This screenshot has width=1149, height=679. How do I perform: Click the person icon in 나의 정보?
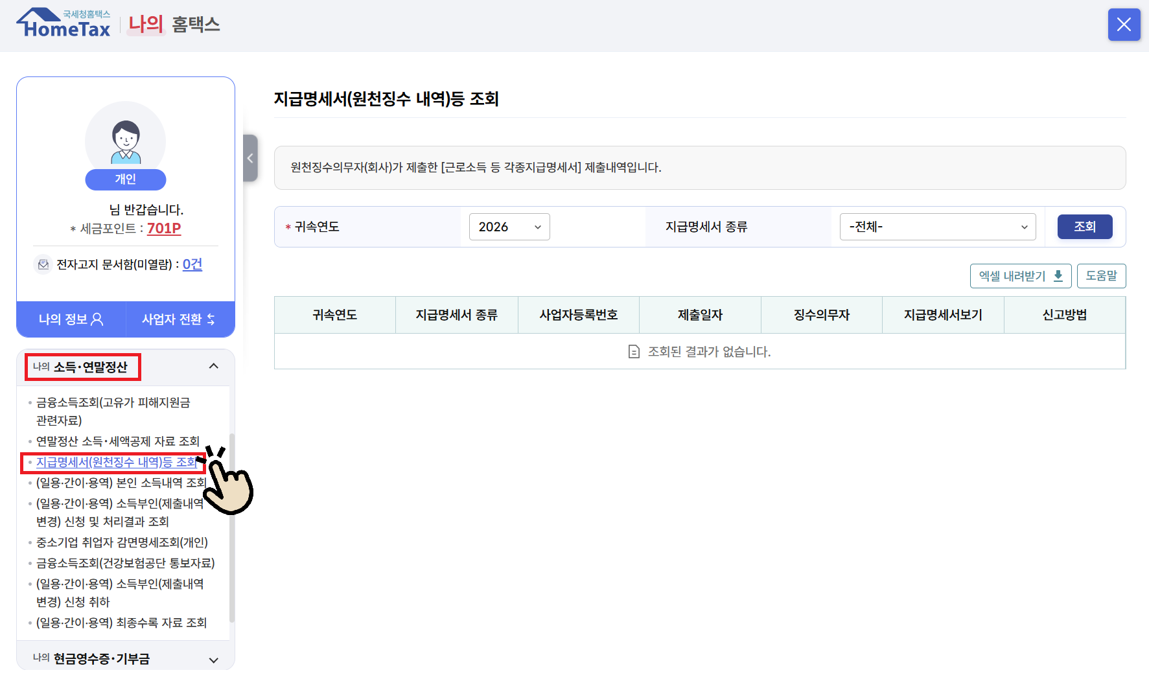click(x=97, y=319)
